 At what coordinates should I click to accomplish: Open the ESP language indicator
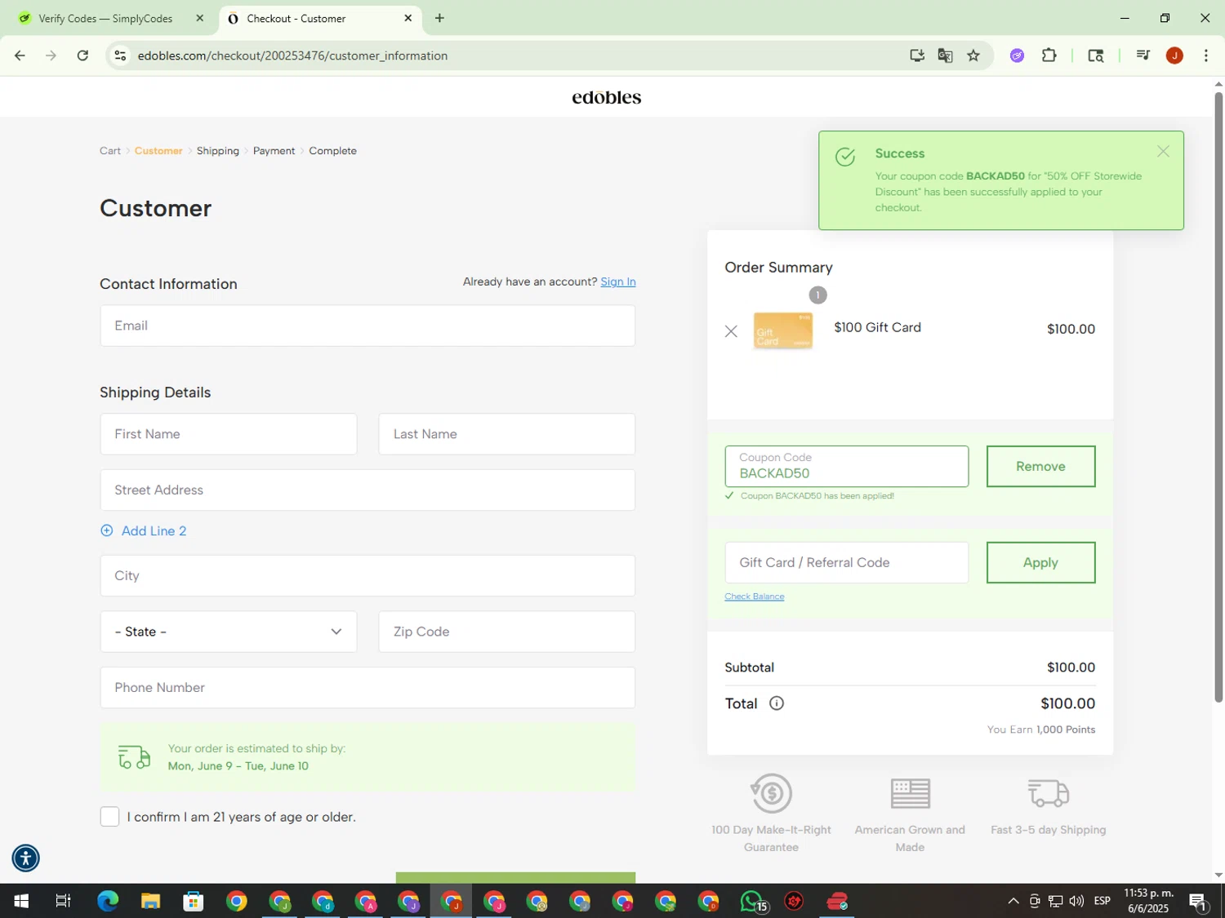tap(1102, 901)
